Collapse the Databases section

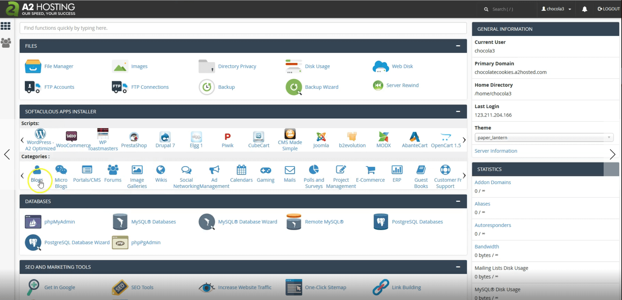(x=458, y=201)
